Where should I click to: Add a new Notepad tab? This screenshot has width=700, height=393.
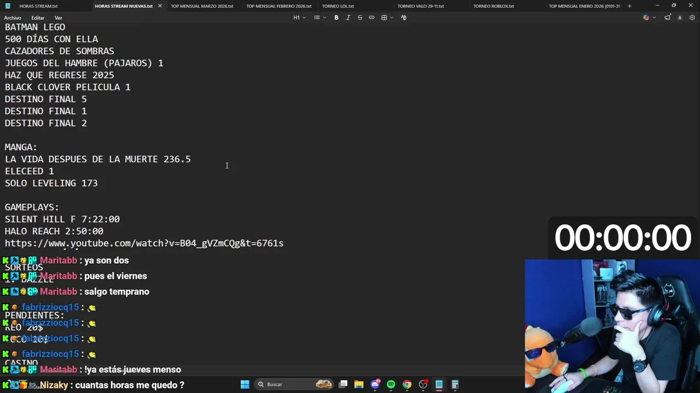coord(629,6)
